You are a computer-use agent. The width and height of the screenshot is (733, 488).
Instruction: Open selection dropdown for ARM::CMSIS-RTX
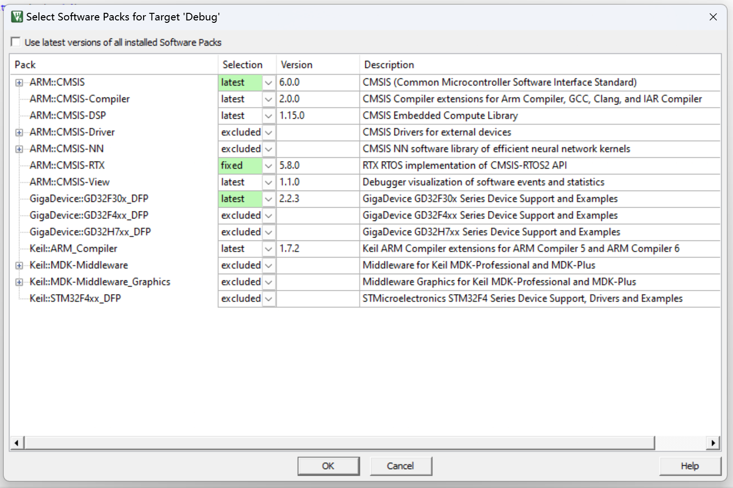[269, 166]
